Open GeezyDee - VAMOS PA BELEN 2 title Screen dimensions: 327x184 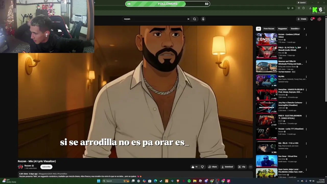291,91
